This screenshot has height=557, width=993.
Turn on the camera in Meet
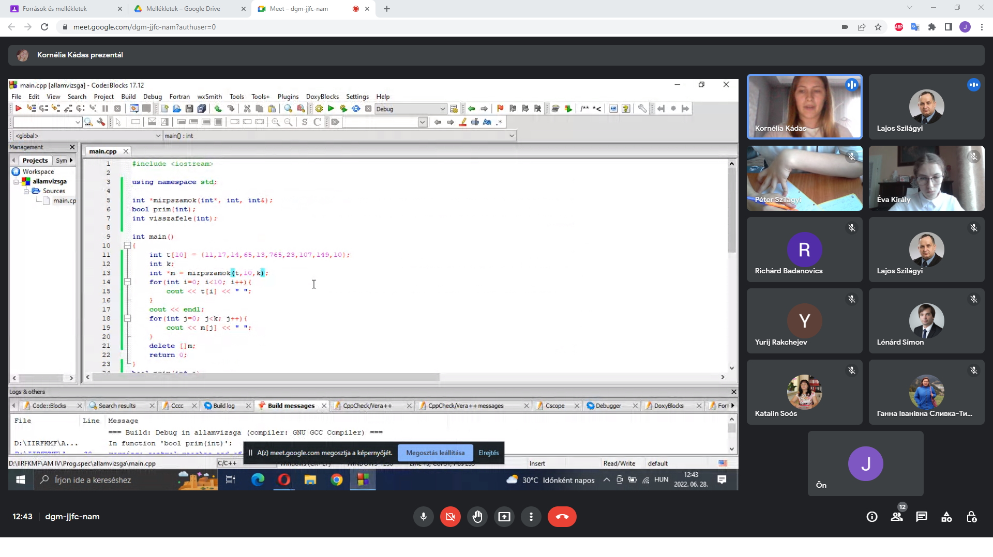(450, 517)
